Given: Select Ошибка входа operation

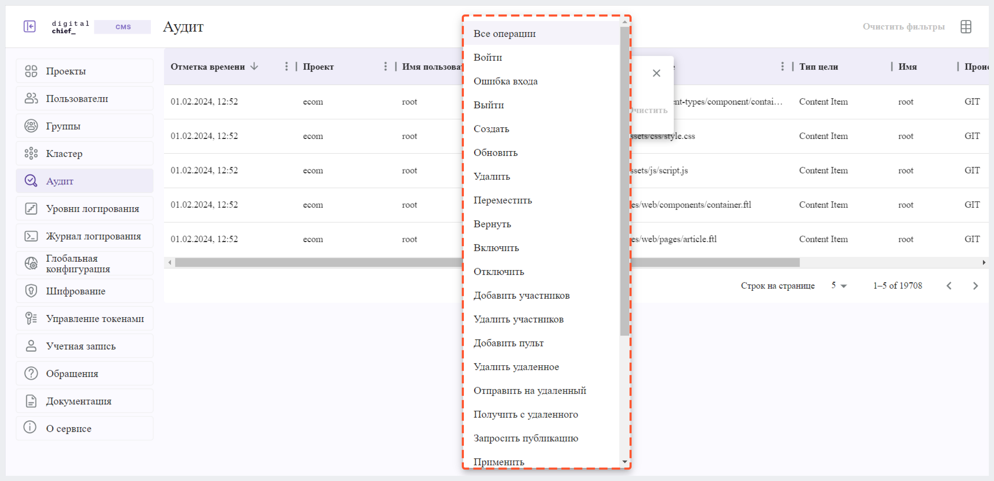Looking at the screenshot, I should pyautogui.click(x=541, y=81).
